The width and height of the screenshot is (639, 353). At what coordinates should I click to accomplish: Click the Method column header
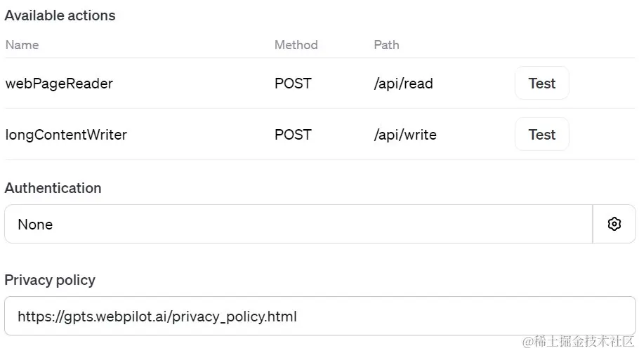click(296, 45)
